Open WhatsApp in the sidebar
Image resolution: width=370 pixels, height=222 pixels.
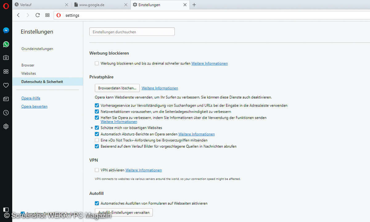(6, 44)
